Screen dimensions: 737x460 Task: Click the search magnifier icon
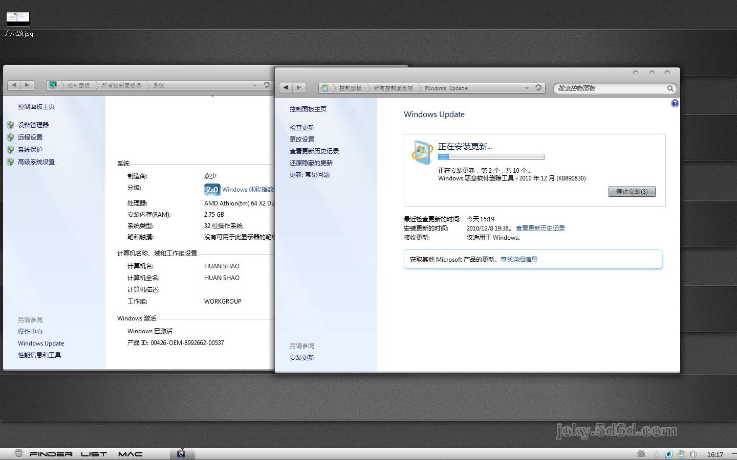click(x=670, y=88)
